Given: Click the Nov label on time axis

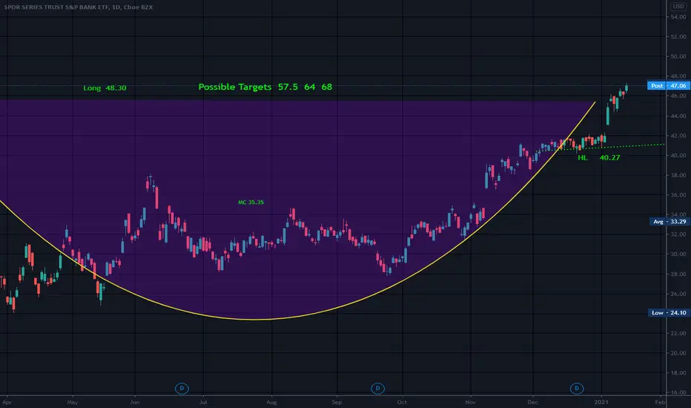Looking at the screenshot, I should (471, 402).
